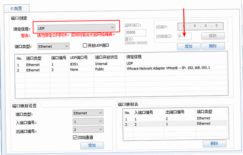Click the 对端端口 input field
The height and width of the screenshot is (155, 243).
point(184,36)
